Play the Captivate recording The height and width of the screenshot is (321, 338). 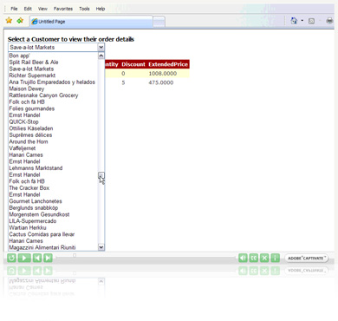pyautogui.click(x=24, y=258)
